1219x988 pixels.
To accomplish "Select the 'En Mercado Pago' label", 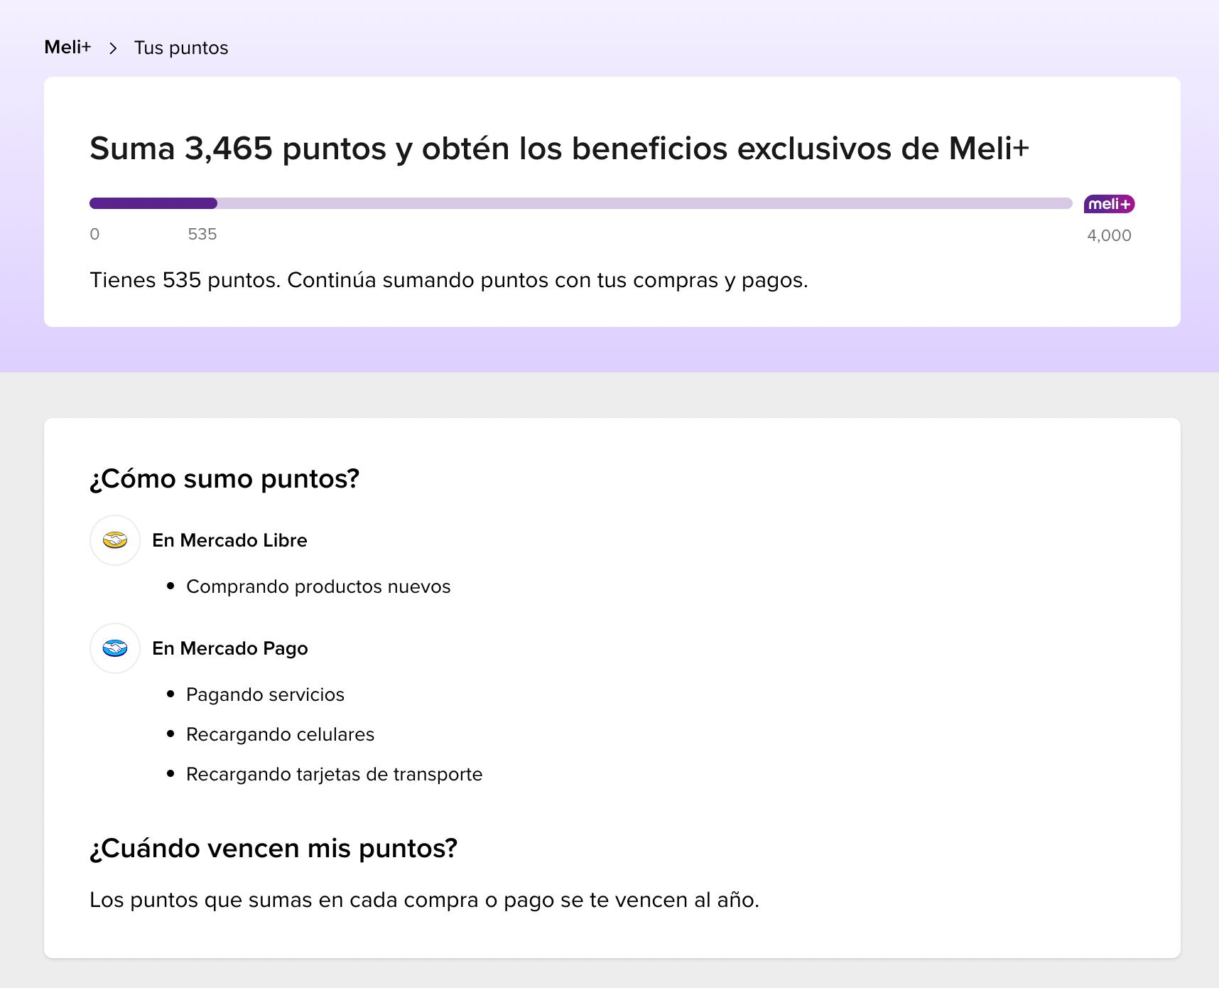I will point(229,648).
